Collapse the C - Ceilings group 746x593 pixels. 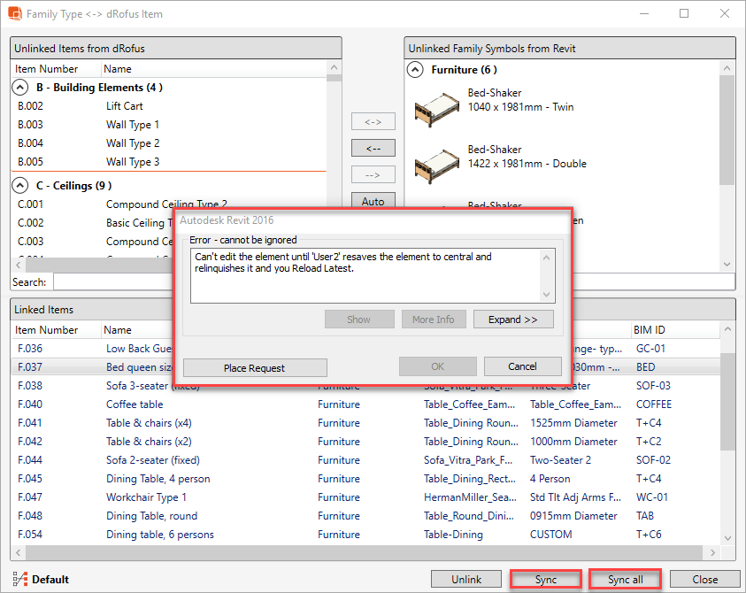(x=19, y=186)
